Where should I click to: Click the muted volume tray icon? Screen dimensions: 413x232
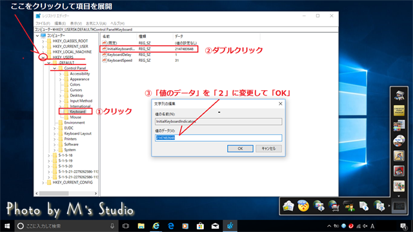click(365, 226)
